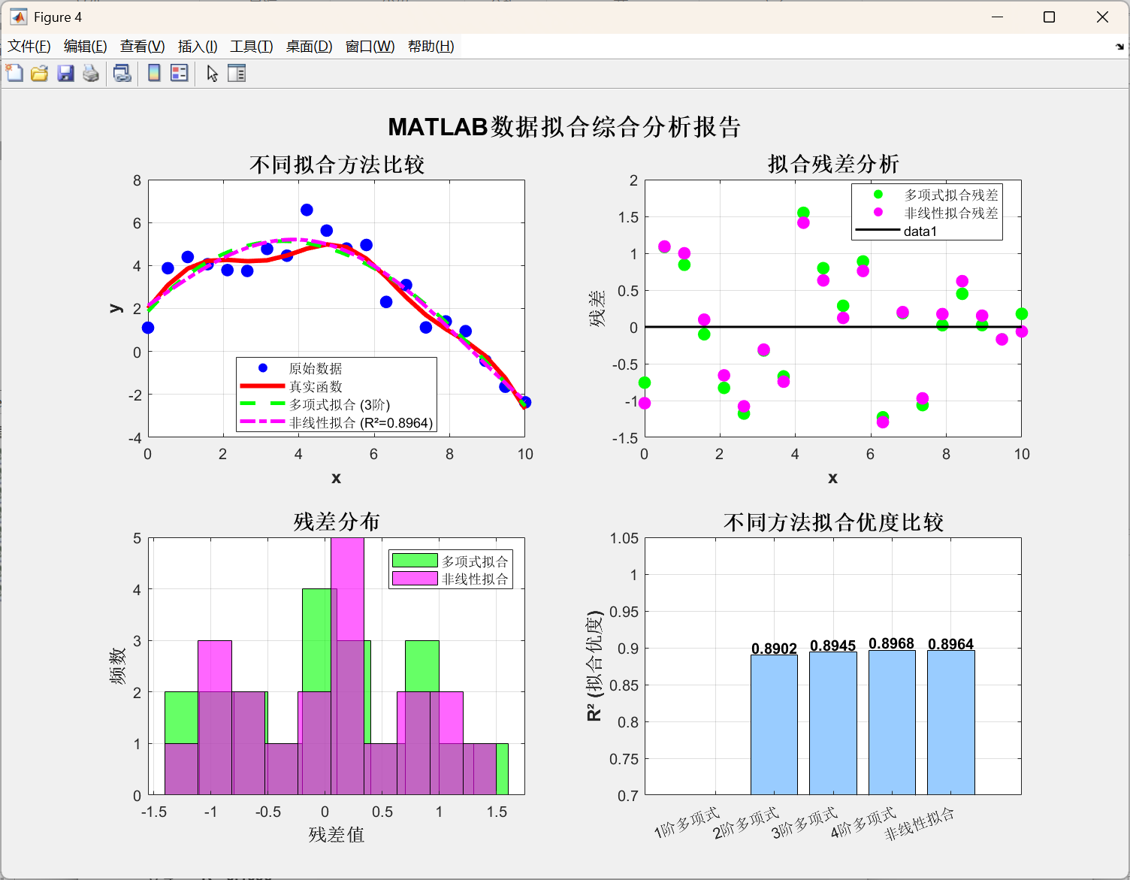1130x880 pixels.
Task: Close the Figure 4 window
Action: [x=1102, y=17]
